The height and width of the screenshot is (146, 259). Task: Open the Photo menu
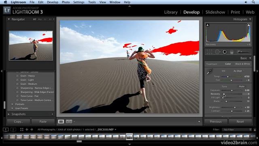click(x=66, y=2)
